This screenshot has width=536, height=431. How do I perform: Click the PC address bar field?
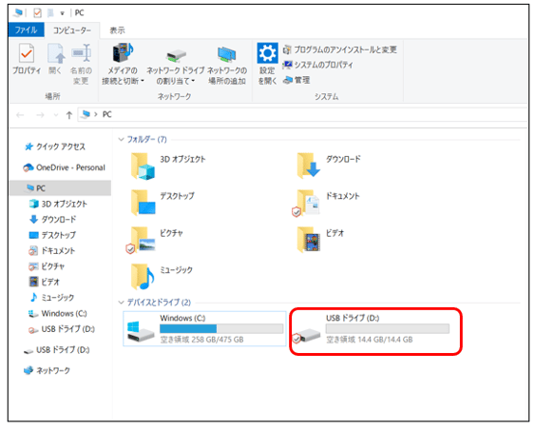pos(302,114)
